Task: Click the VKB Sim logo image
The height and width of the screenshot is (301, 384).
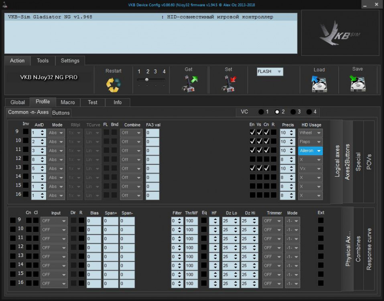Action: [x=340, y=33]
